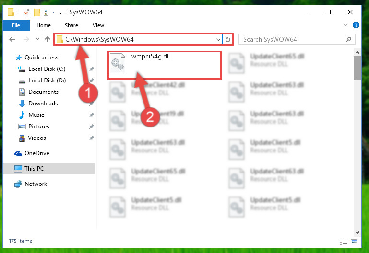The width and height of the screenshot is (369, 253).
Task: Go up one folder level arrow
Action: 48,39
